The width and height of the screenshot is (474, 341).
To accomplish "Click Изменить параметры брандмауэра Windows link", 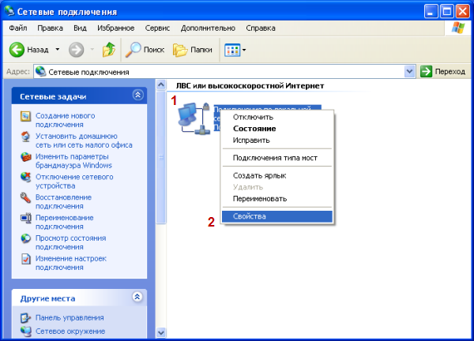I will point(73,161).
